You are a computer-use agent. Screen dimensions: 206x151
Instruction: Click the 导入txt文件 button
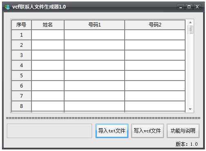click(112, 131)
